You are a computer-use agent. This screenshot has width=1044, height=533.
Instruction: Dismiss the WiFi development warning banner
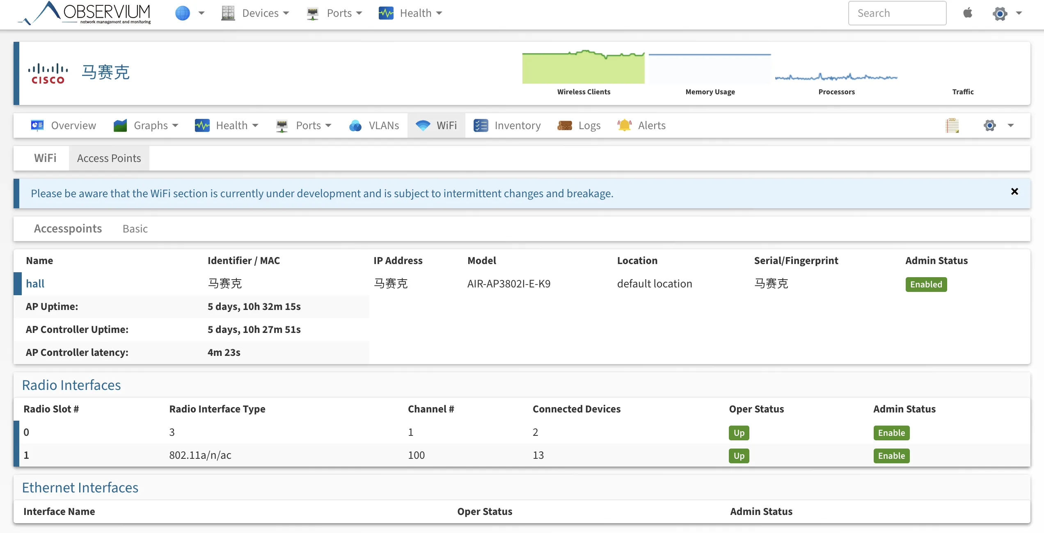[x=1014, y=191]
